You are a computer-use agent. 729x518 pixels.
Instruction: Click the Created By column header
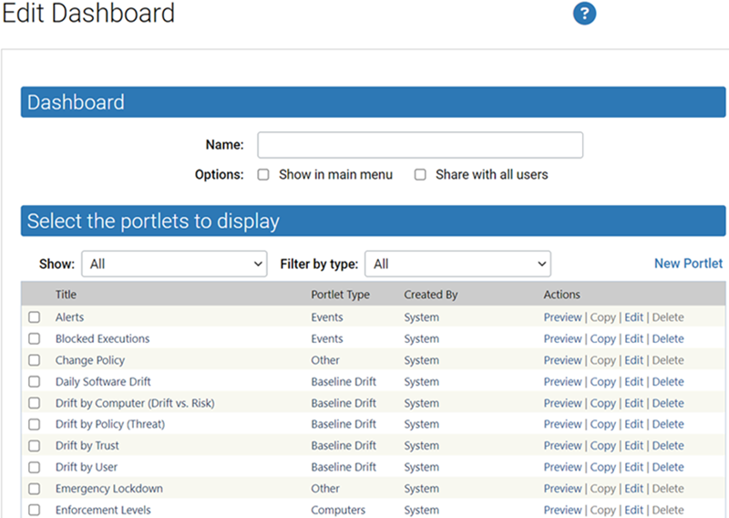pos(430,295)
